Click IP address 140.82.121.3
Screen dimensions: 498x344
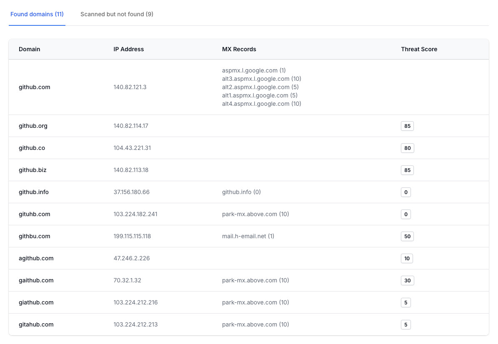[x=130, y=87]
